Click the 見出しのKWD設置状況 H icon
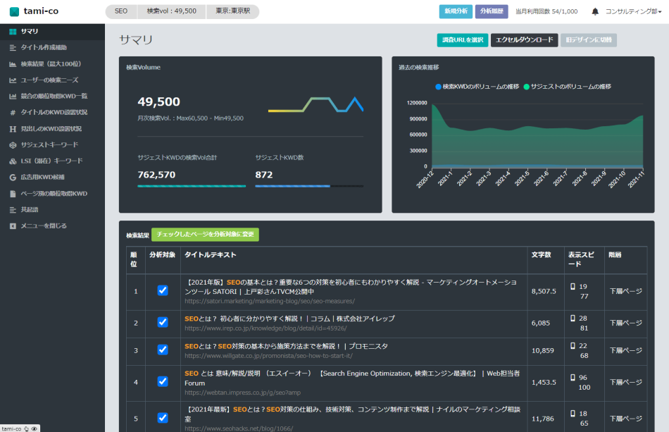Viewport: 669px width, 432px height. pos(13,128)
